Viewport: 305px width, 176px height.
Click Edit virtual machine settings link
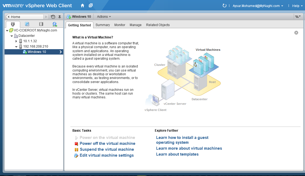tap(107, 155)
